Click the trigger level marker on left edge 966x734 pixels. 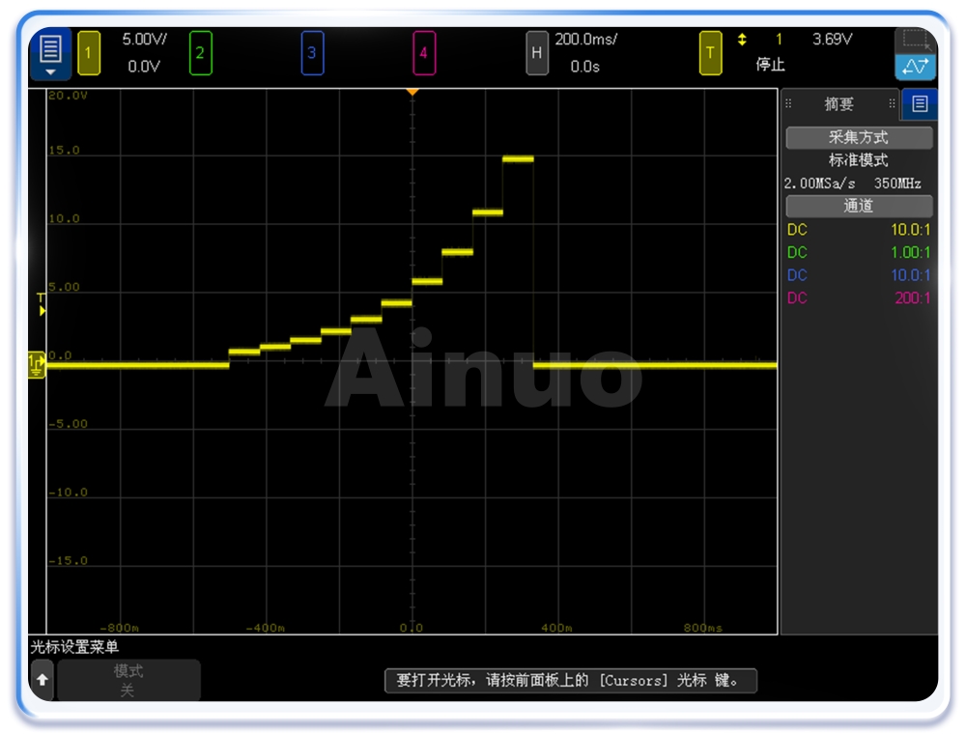[x=41, y=304]
